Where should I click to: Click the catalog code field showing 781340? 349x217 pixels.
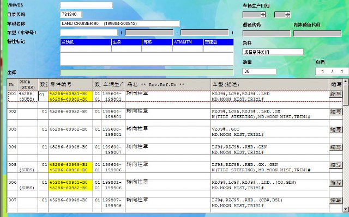click(71, 15)
